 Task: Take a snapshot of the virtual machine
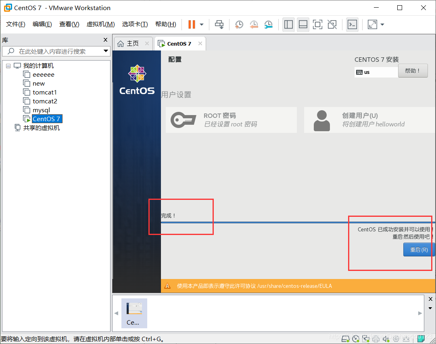coord(239,25)
